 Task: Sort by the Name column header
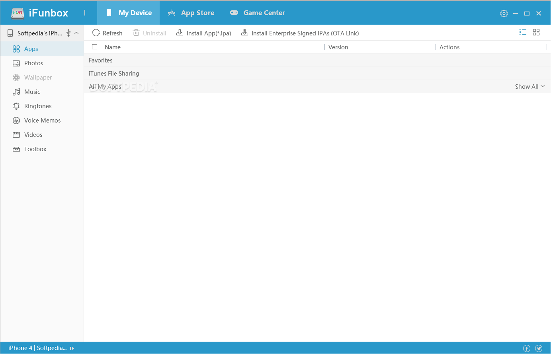(113, 47)
